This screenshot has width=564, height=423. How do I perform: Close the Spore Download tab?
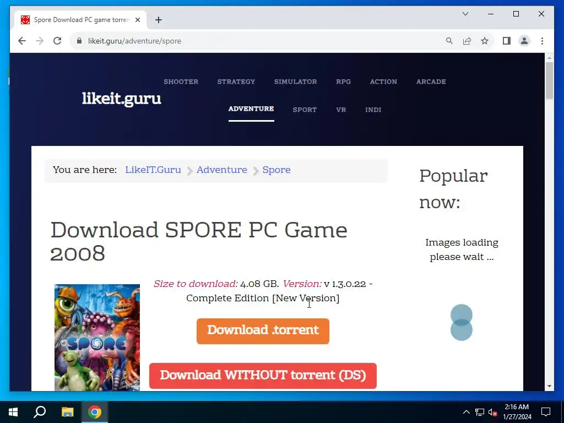pos(137,20)
